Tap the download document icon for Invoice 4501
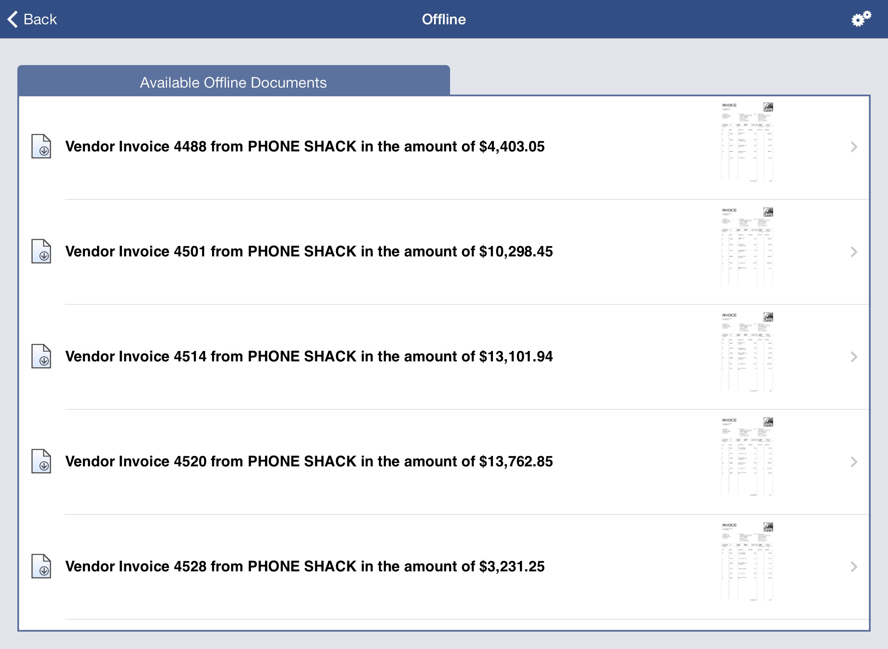This screenshot has height=649, width=888. tap(41, 251)
